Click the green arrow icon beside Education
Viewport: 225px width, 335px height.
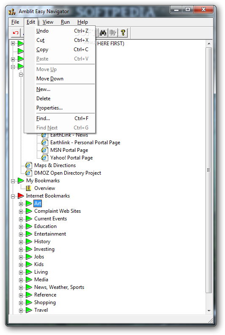pyautogui.click(x=29, y=226)
